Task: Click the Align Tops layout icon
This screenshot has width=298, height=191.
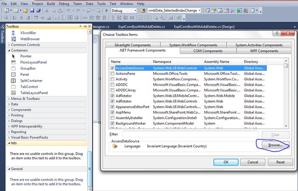Action: point(36,18)
